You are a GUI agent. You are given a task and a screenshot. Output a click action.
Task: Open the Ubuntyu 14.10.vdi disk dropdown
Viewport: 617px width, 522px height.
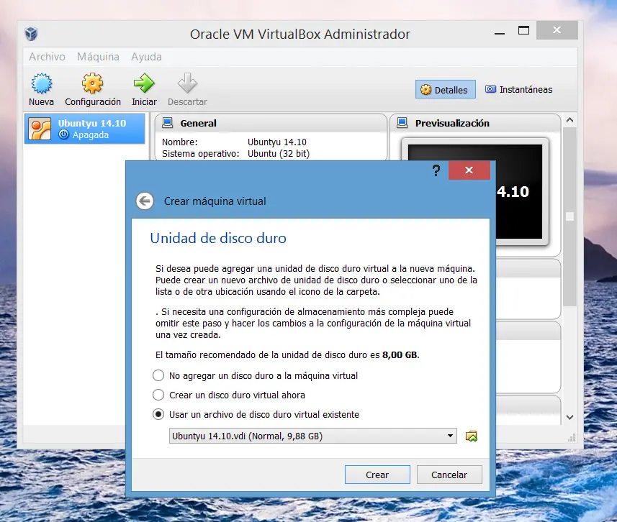tap(450, 435)
